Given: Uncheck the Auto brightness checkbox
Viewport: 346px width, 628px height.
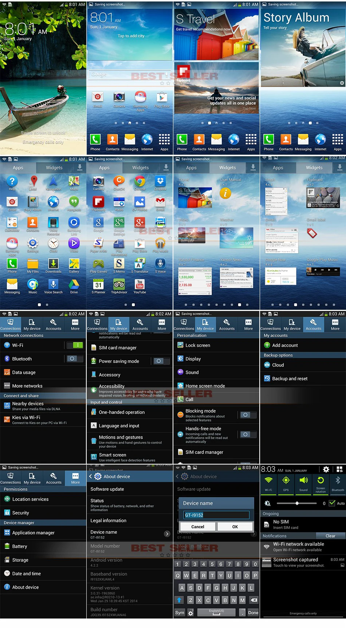Looking at the screenshot, I should 332,503.
